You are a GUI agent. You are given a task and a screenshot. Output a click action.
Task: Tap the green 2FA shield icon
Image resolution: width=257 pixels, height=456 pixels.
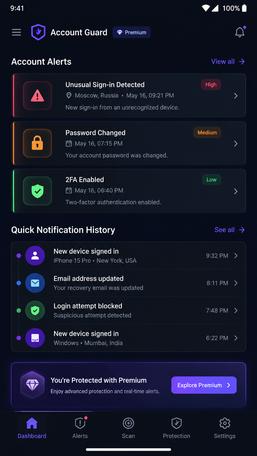pos(37,191)
